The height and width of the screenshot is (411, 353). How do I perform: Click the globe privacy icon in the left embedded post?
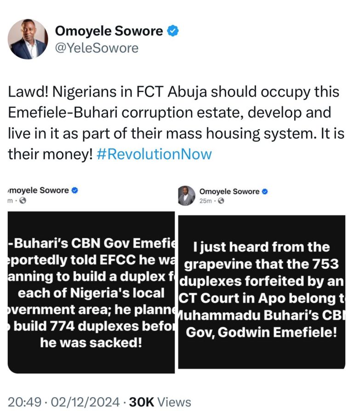click(x=23, y=200)
